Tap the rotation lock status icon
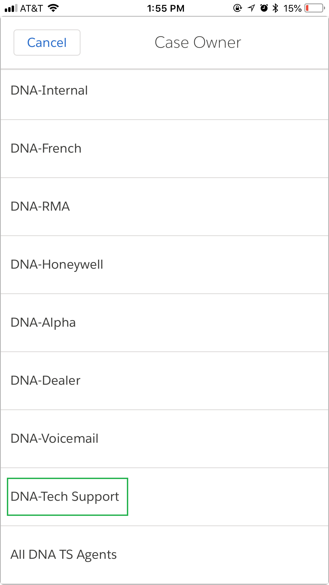329x585 pixels. coord(238,8)
